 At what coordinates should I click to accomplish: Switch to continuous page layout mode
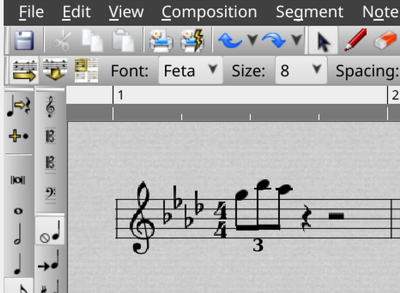tap(55, 70)
